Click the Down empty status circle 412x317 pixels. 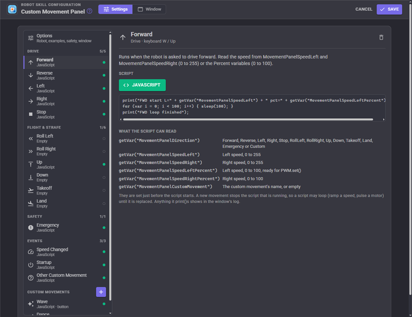104,177
